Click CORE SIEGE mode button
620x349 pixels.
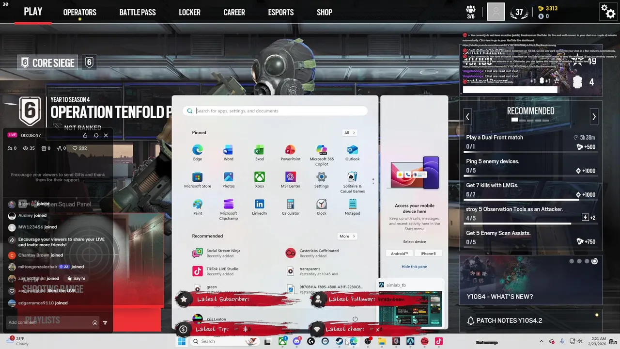coord(47,63)
